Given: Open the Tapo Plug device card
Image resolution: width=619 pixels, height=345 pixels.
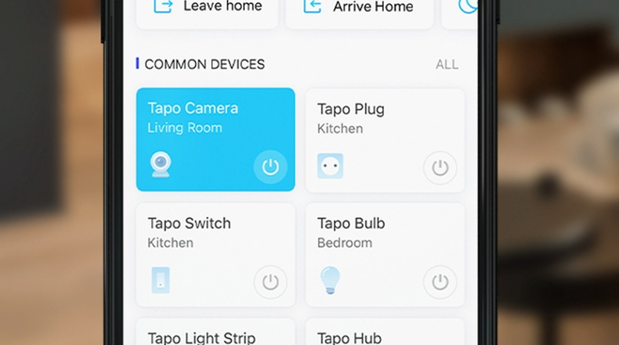Looking at the screenshot, I should [386, 141].
